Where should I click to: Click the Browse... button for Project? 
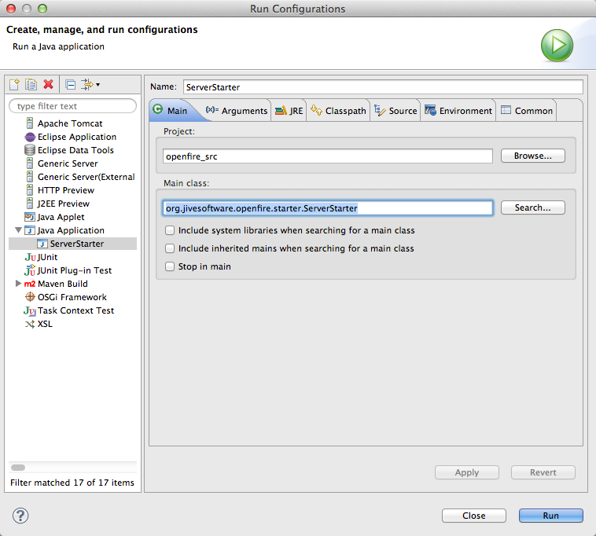532,156
